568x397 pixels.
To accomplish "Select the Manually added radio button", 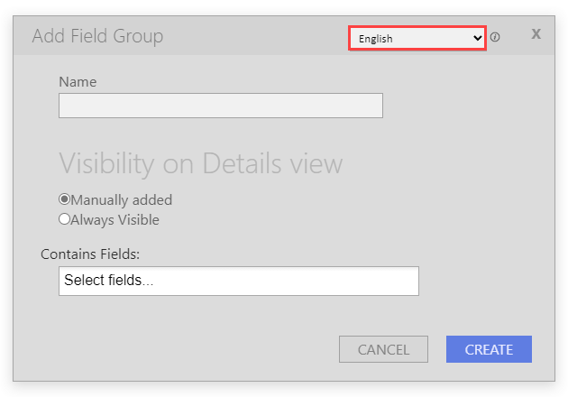I will 64,199.
